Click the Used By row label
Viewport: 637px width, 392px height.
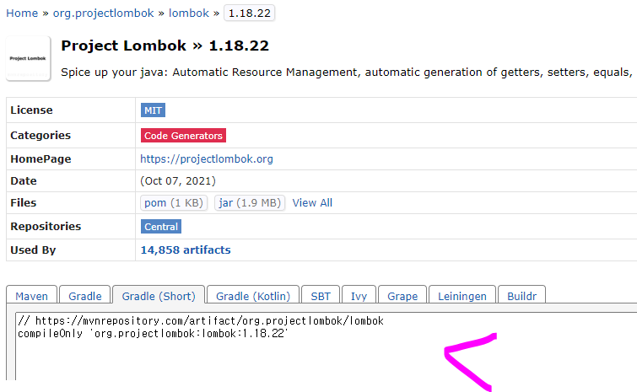click(33, 250)
